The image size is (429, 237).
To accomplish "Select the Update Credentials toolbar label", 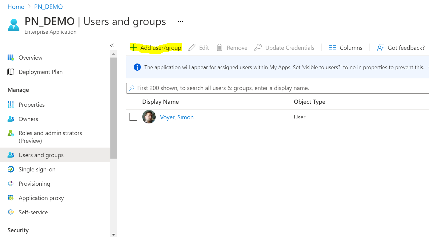I will click(290, 48).
